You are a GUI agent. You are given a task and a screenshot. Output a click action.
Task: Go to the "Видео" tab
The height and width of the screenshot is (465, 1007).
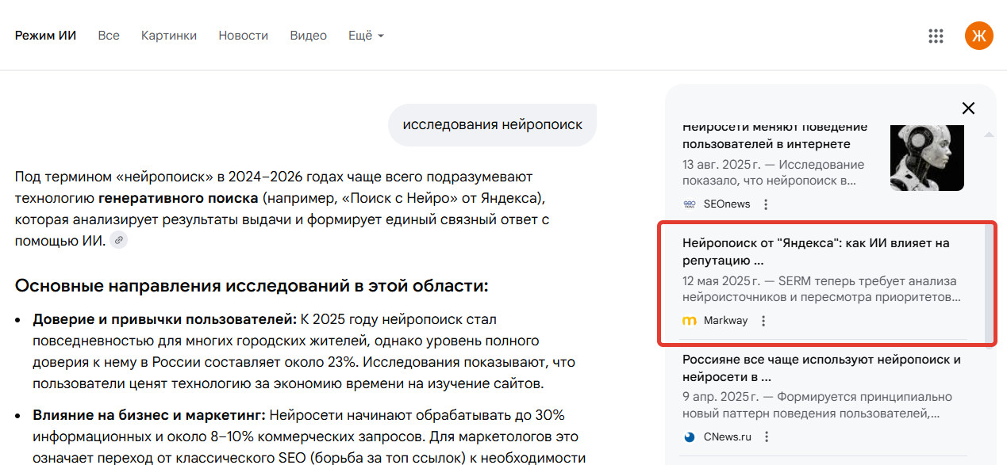point(309,36)
